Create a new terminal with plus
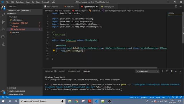184x104 pixels. pyautogui.click(x=162, y=71)
